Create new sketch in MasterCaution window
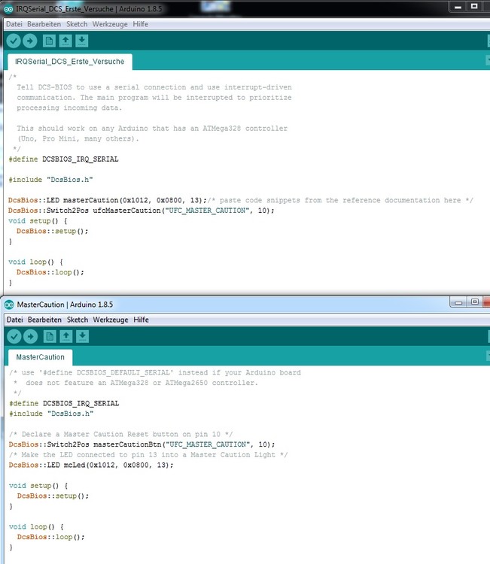This screenshot has width=490, height=564. click(50, 337)
